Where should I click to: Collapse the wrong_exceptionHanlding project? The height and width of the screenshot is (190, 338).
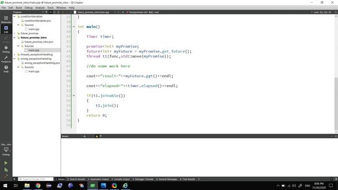pos(14,59)
